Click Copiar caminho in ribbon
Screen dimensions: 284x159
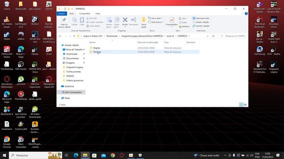(x=95, y=22)
